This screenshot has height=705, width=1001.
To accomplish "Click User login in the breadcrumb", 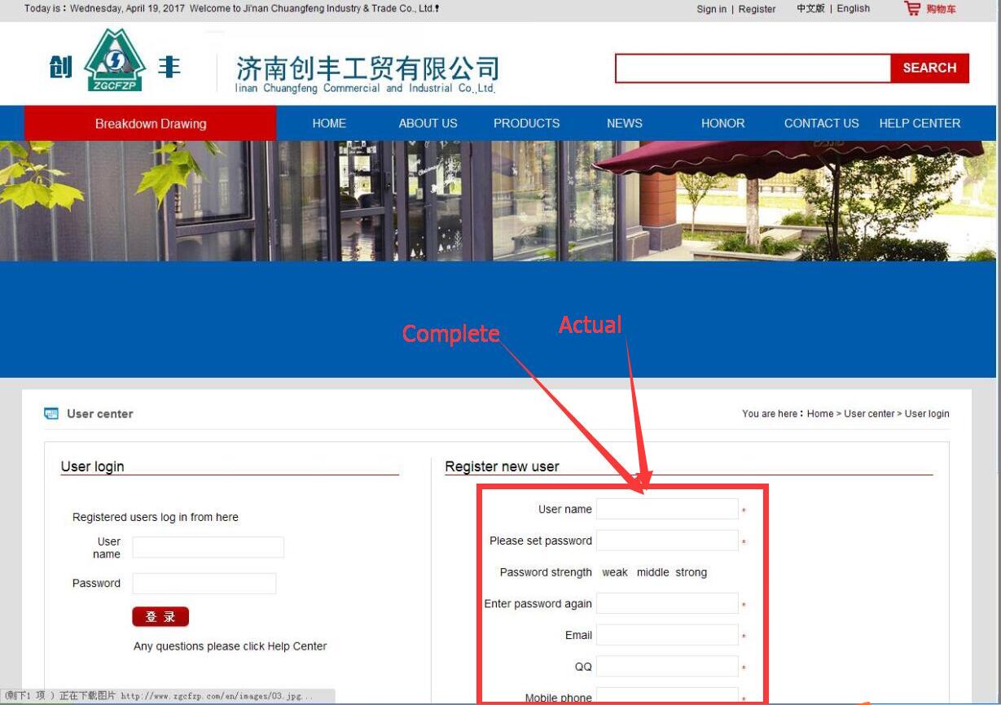I will coord(927,414).
